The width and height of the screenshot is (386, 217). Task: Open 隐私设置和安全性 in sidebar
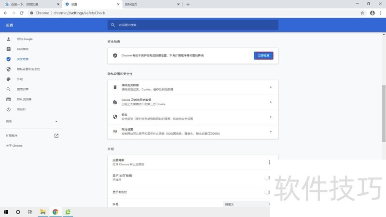(x=28, y=69)
